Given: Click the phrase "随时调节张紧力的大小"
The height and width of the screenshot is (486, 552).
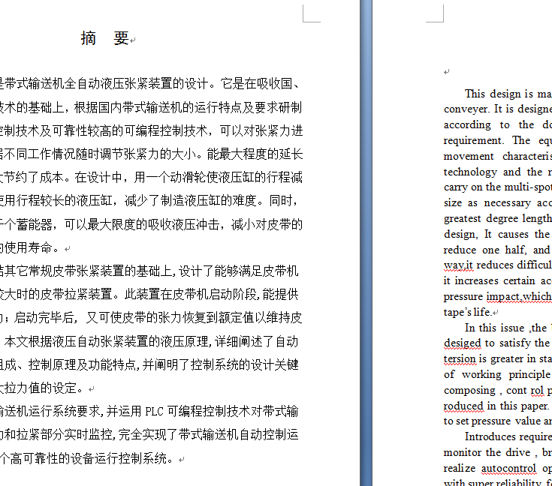Looking at the screenshot, I should click(x=135, y=154).
